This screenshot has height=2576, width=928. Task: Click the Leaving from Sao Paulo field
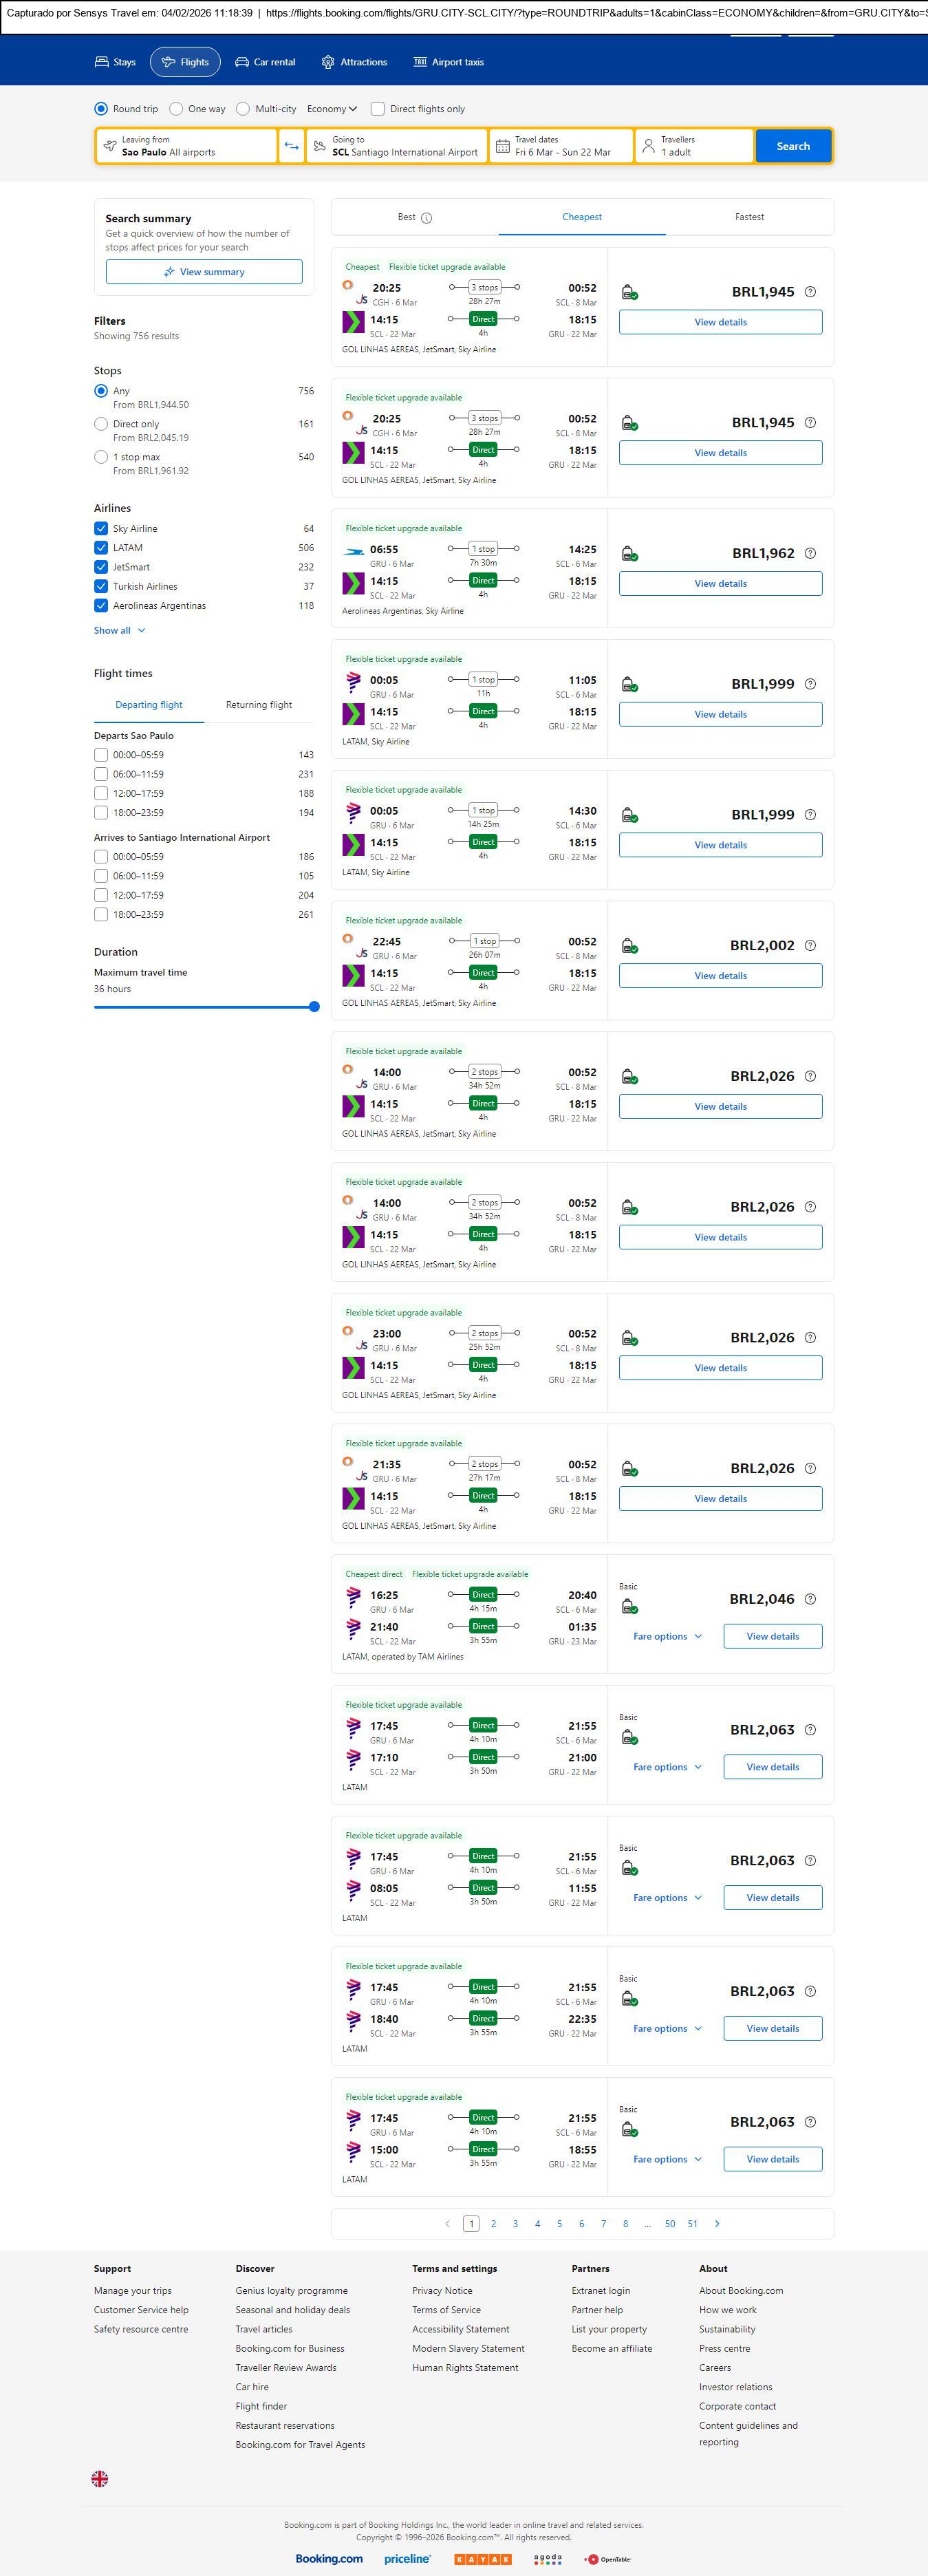coord(186,146)
